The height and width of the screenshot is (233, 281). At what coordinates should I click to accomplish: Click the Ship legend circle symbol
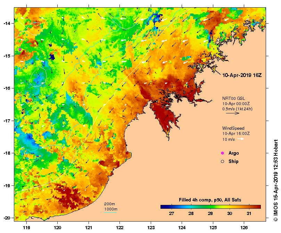pyautogui.click(x=222, y=162)
